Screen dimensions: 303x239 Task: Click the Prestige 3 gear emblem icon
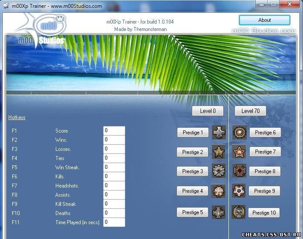[x=218, y=171]
